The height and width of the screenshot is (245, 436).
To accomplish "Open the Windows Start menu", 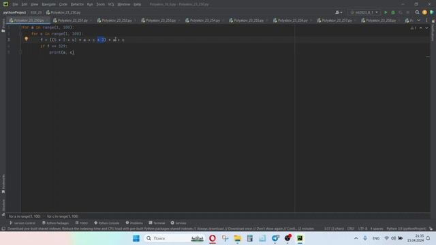I will [x=136, y=238].
